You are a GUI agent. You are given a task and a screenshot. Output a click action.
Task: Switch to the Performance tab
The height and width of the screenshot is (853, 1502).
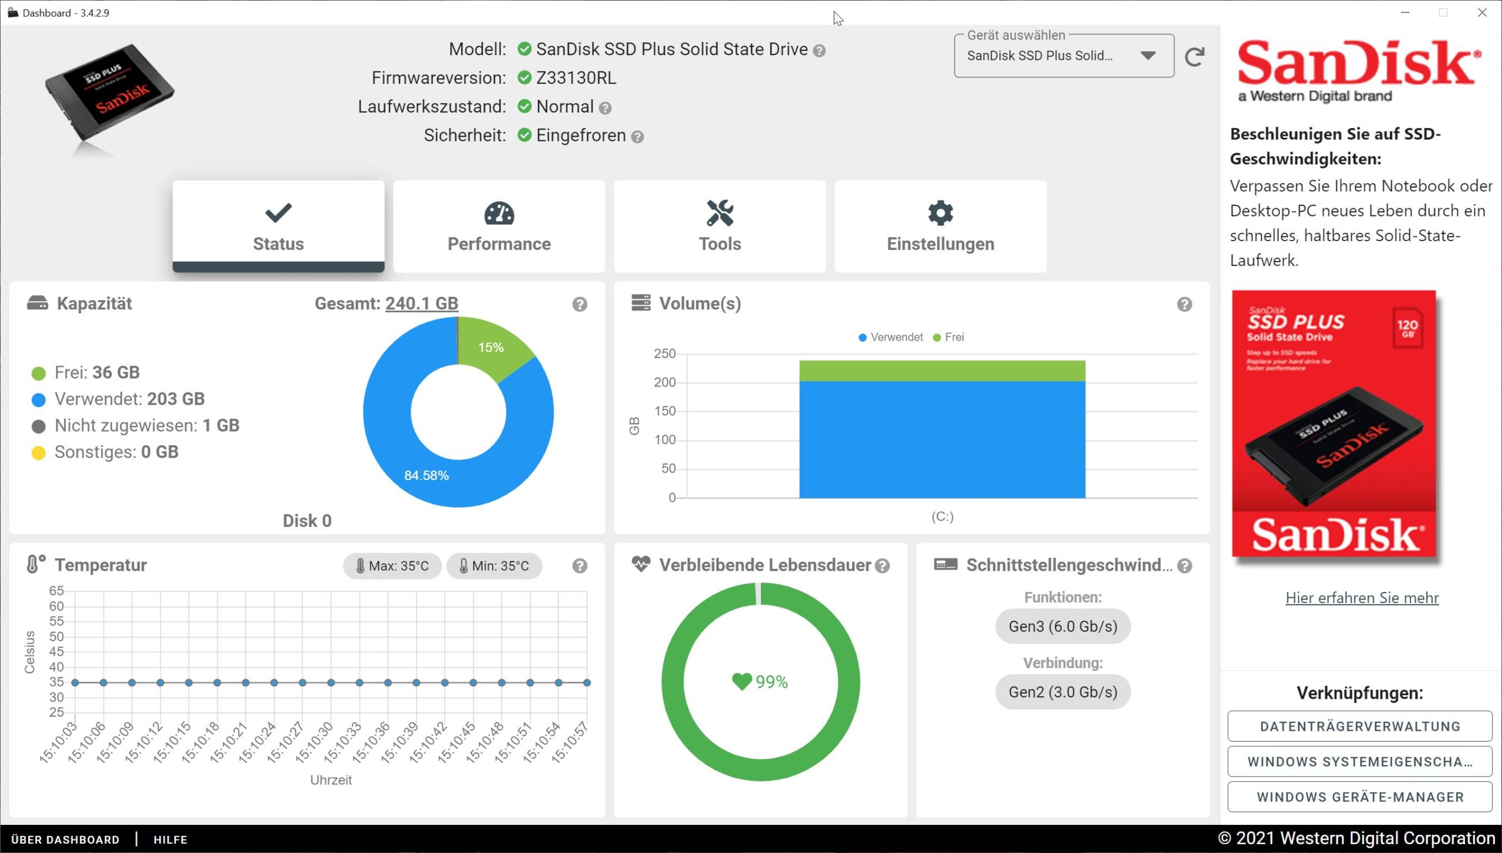point(499,226)
